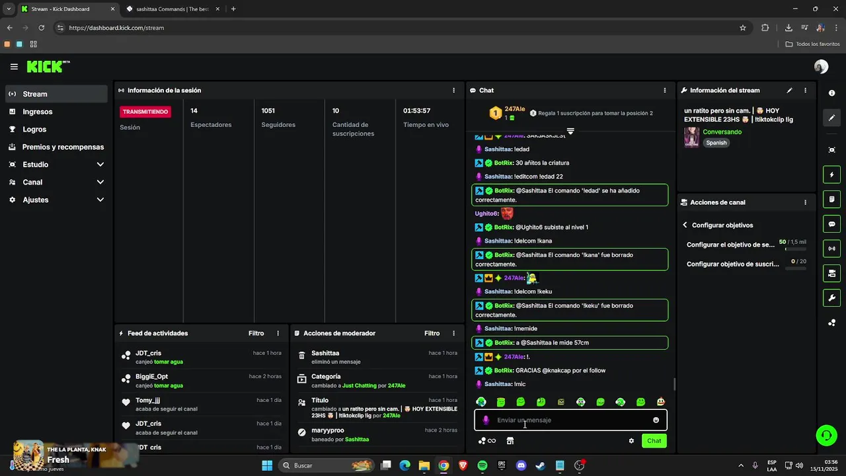Toggle the wrench stream info widget icon
The height and width of the screenshot is (476, 846).
point(831,297)
